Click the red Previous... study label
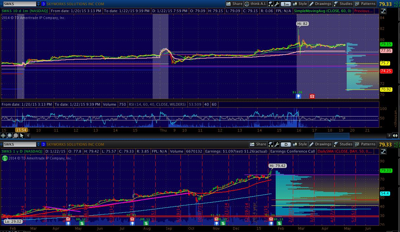The width and height of the screenshot is (400, 232). 363,11
